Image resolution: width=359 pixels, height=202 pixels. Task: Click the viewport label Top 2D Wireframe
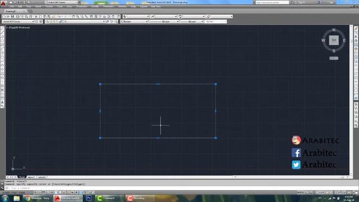click(x=19, y=27)
